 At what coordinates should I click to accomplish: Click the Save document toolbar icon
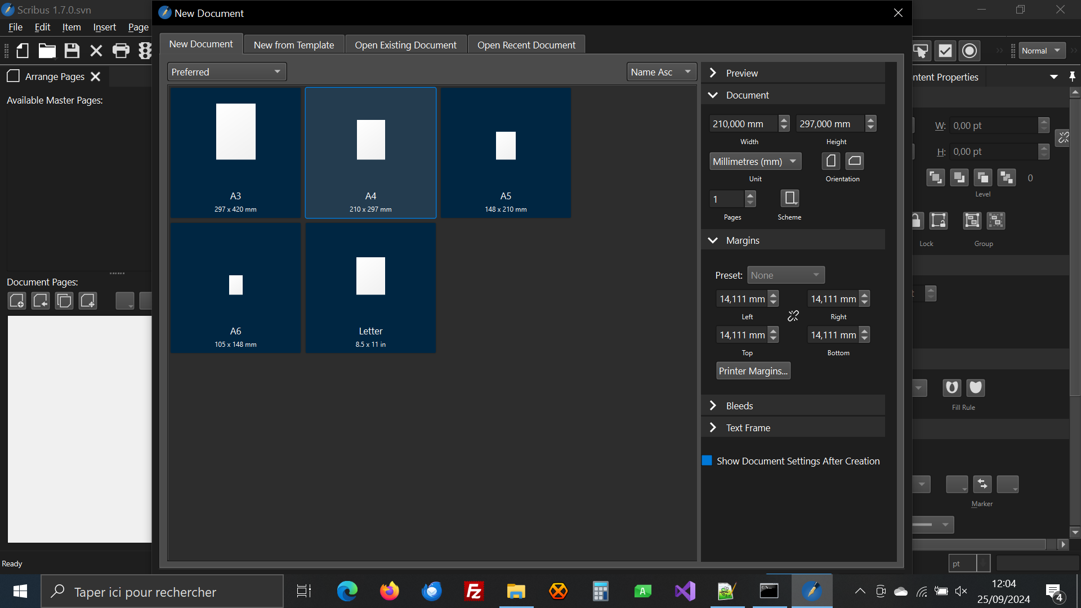(72, 51)
